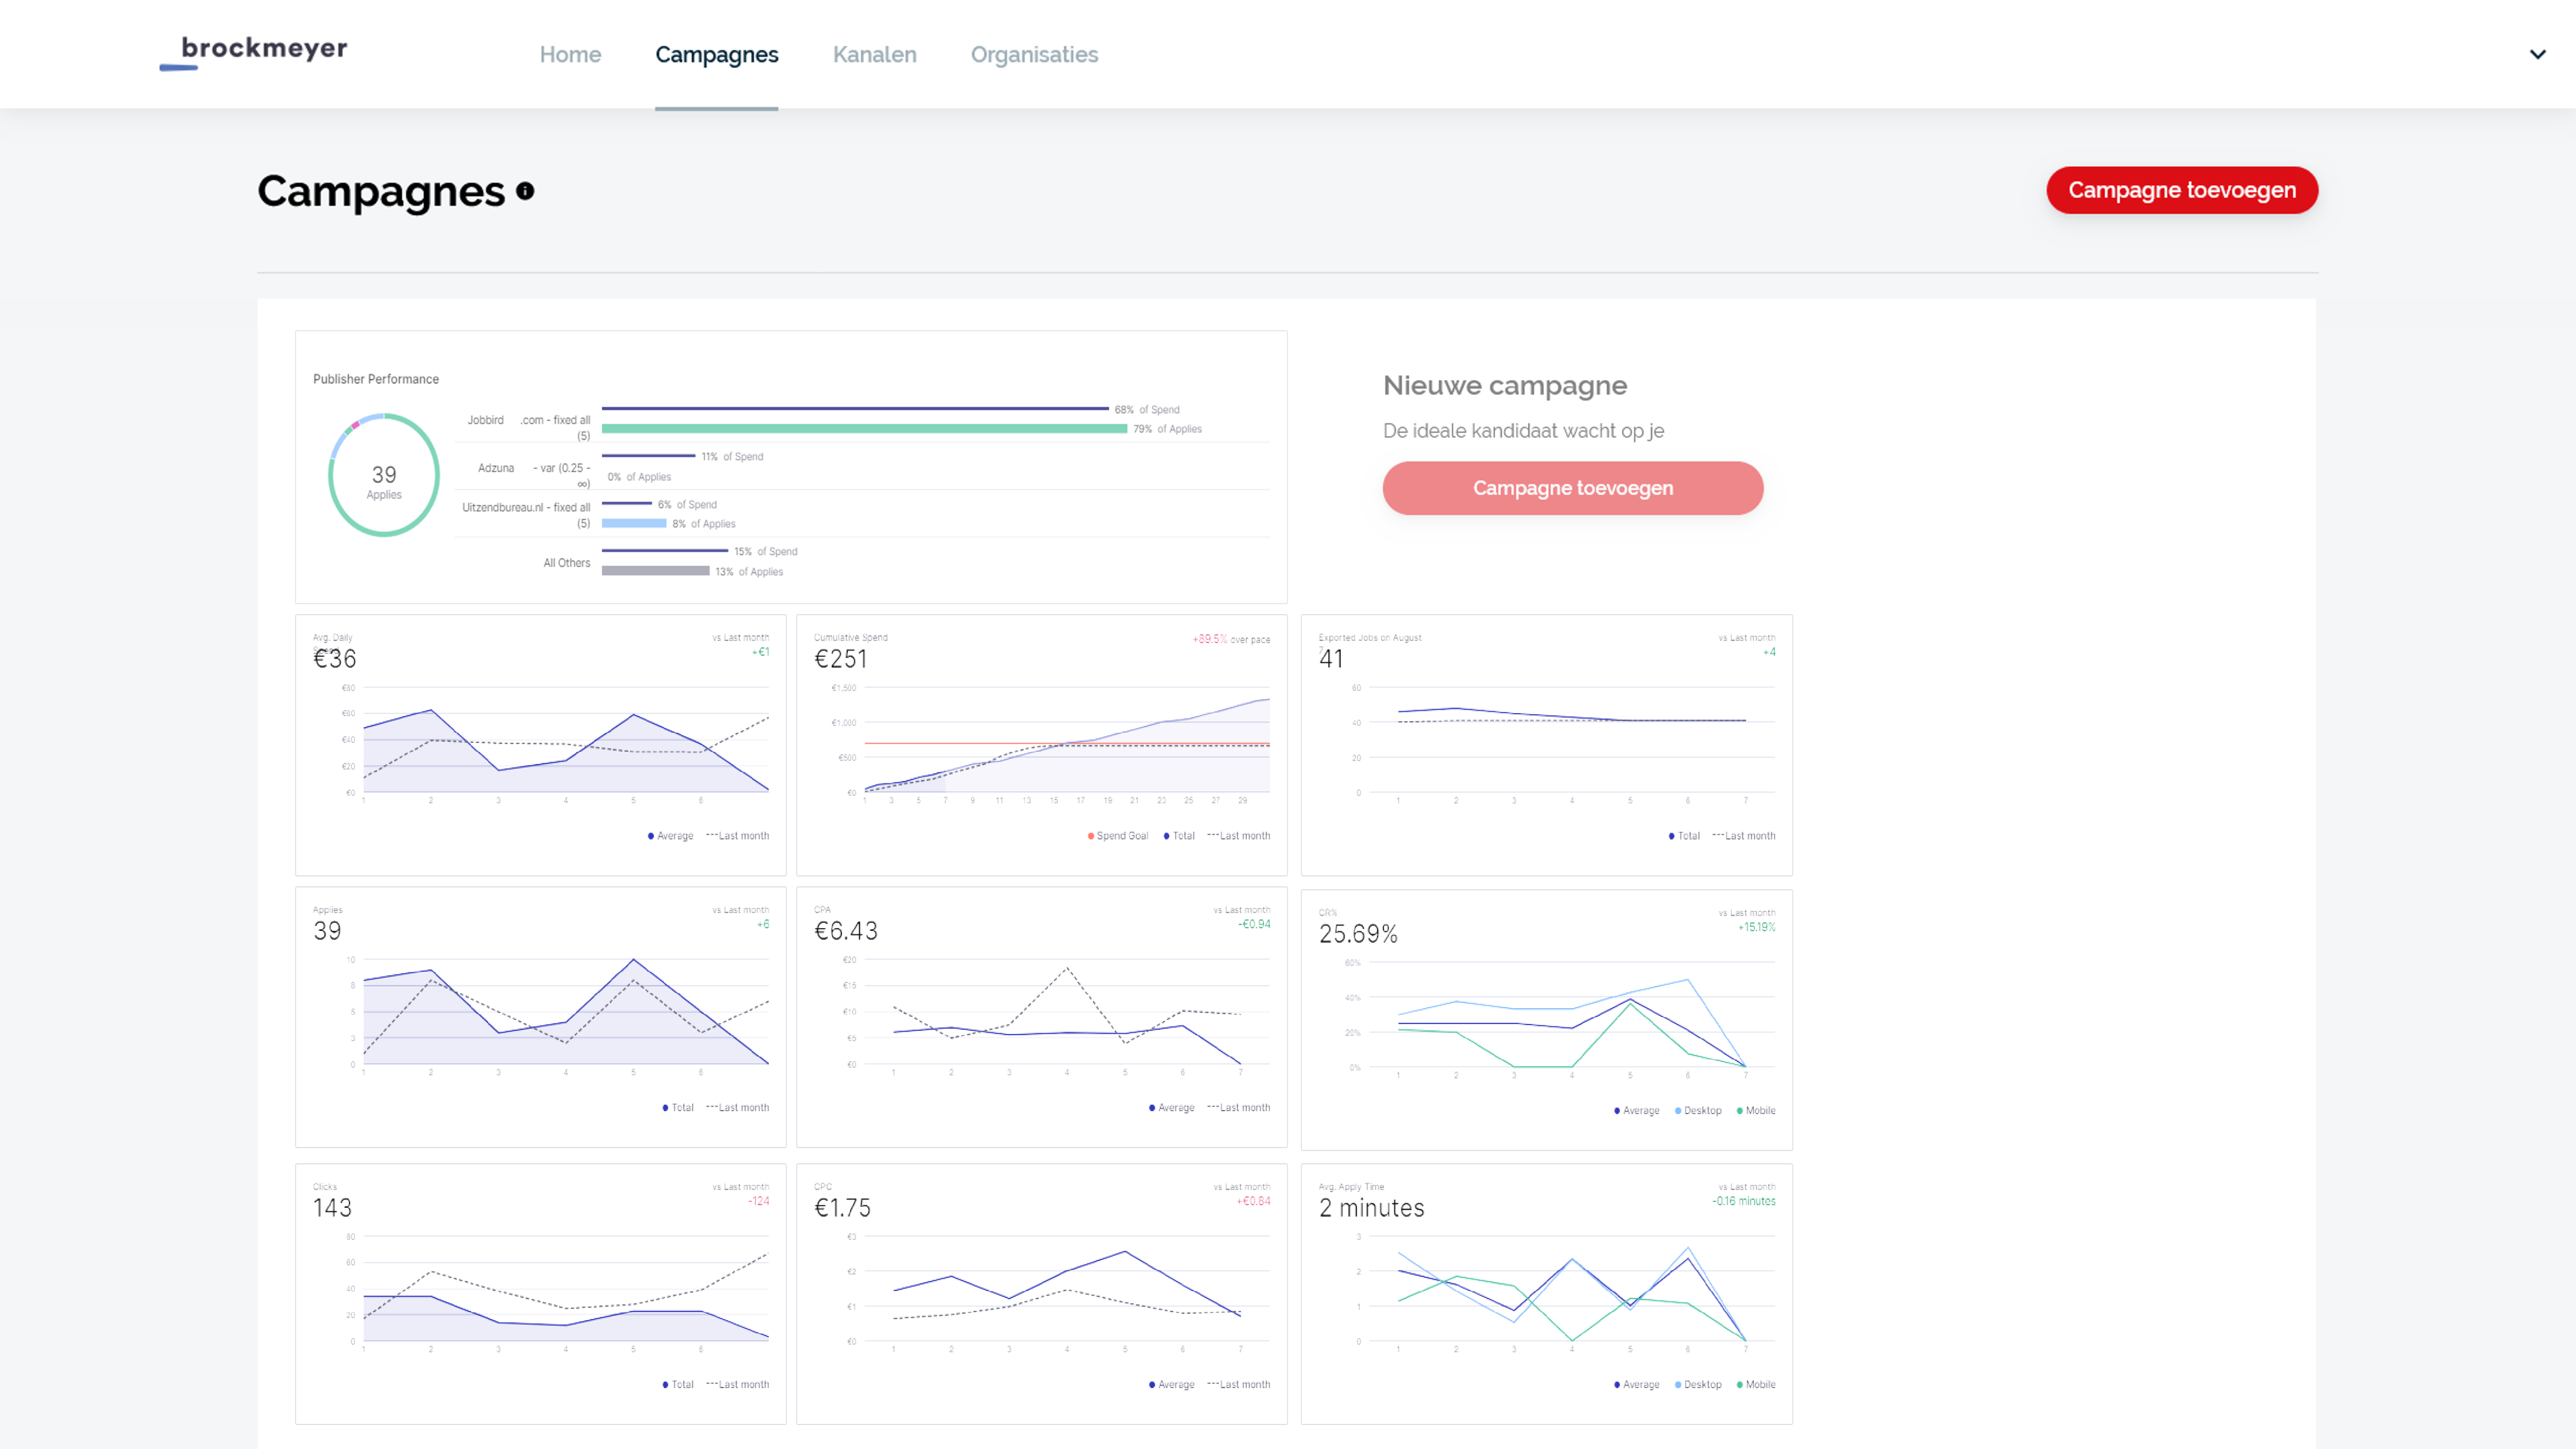Click the 68% of Spend bar

coord(855,409)
